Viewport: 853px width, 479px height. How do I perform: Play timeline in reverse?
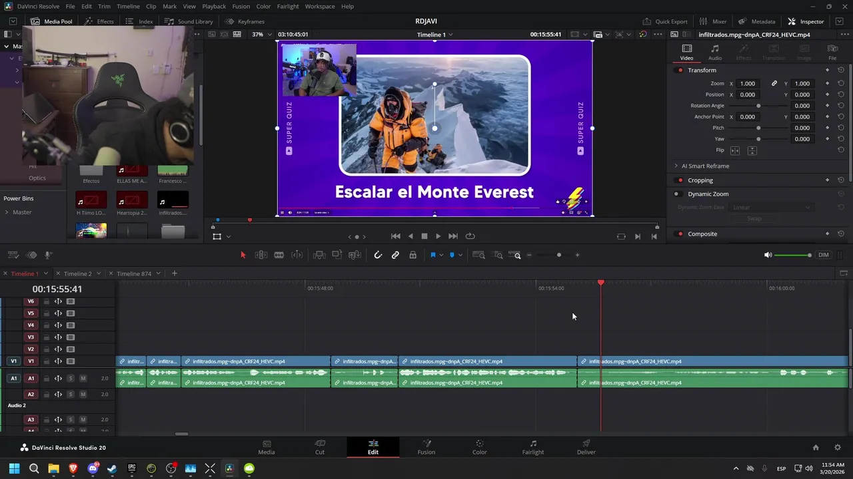[410, 236]
